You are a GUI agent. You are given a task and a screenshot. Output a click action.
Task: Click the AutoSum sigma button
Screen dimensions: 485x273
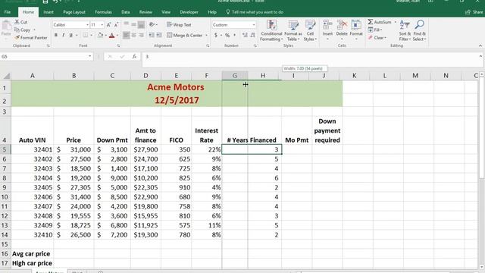pyautogui.click(x=380, y=22)
